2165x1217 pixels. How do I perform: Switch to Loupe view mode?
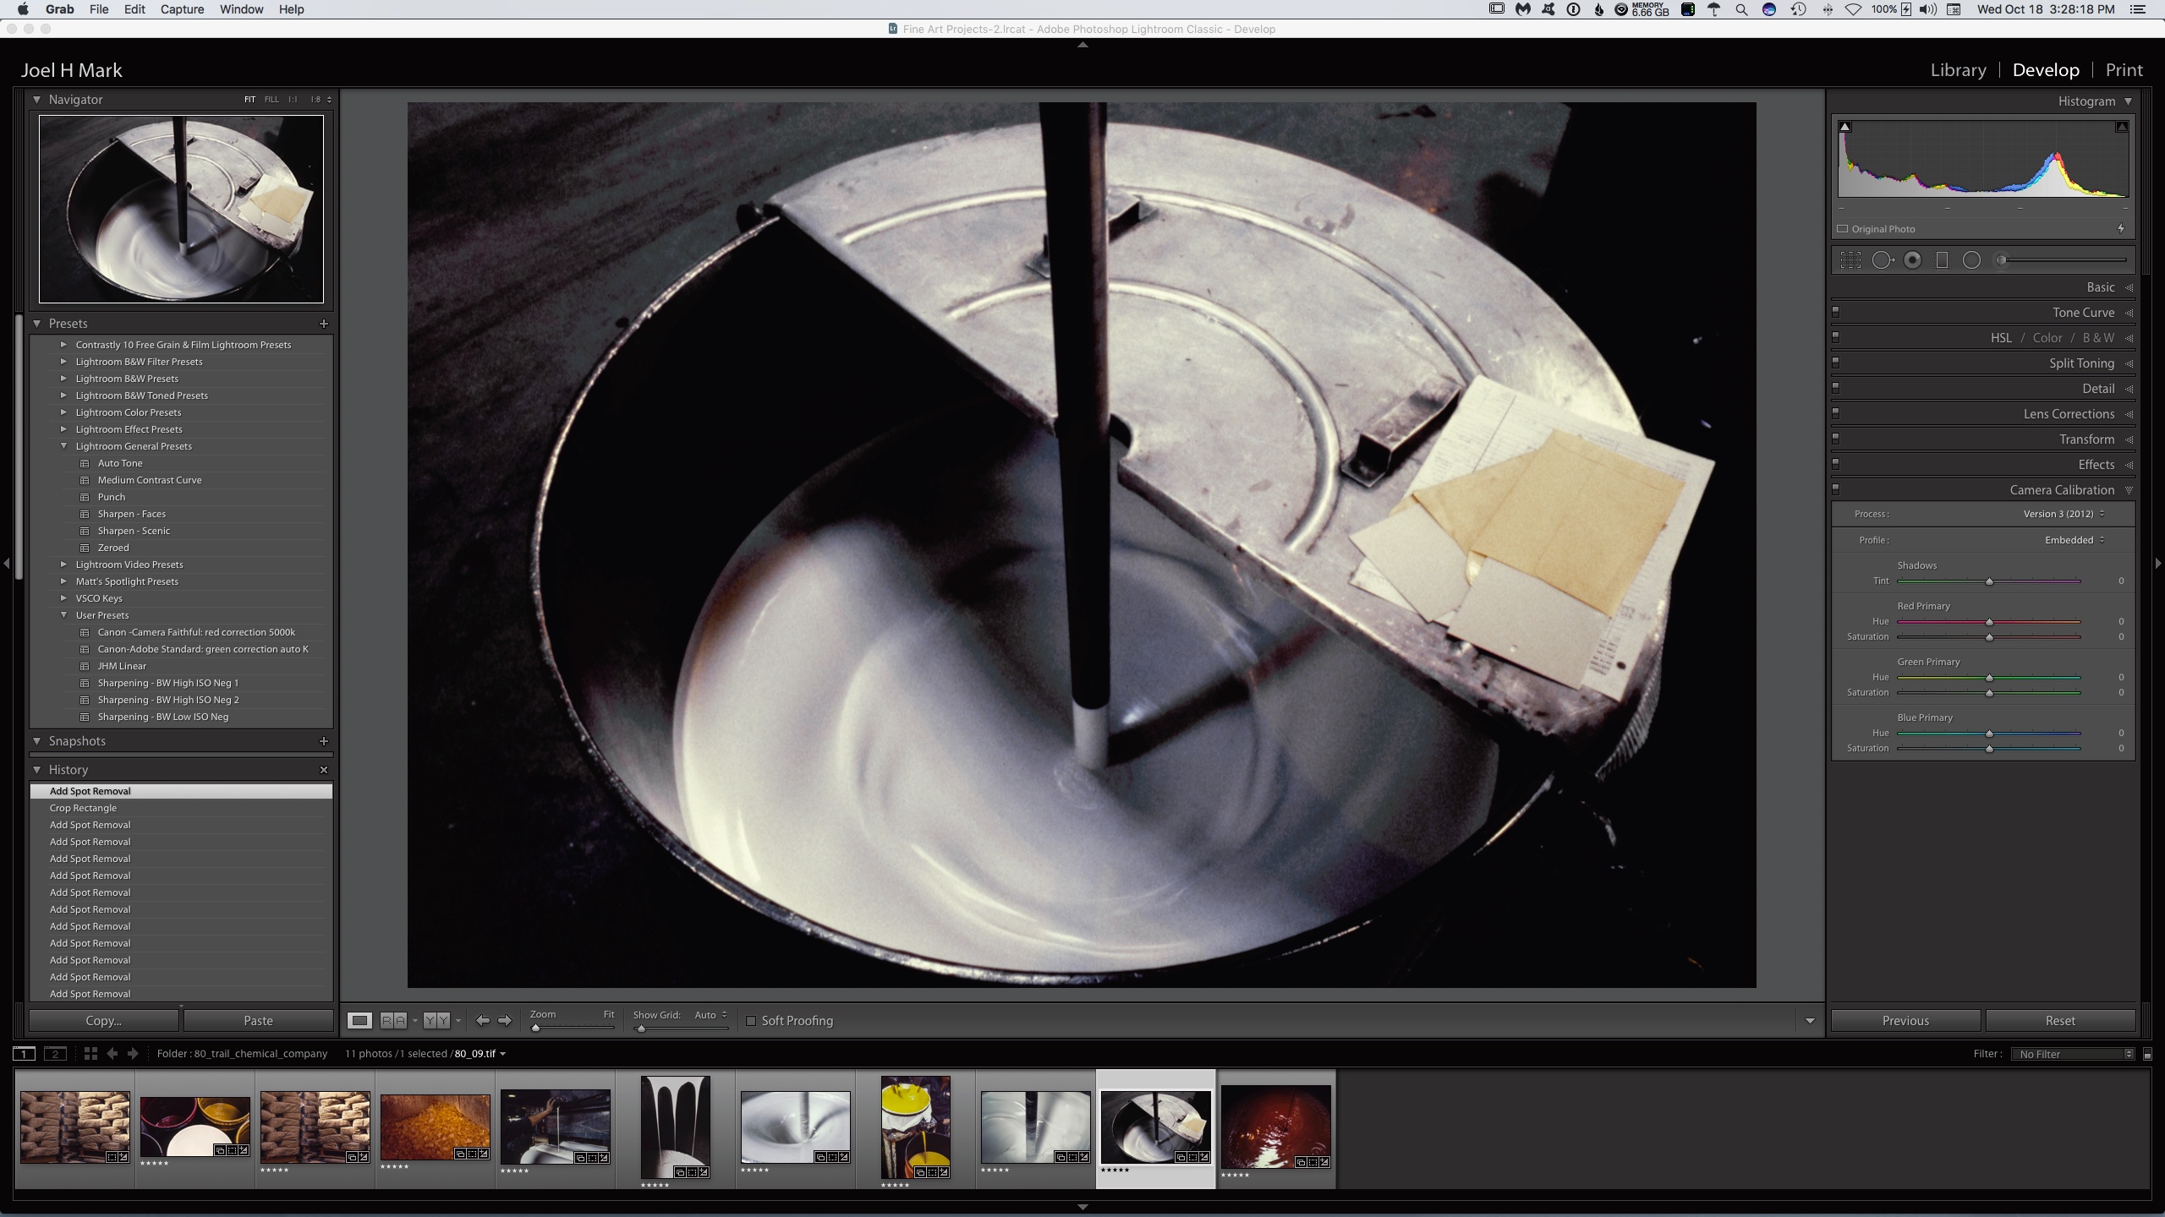coord(359,1021)
